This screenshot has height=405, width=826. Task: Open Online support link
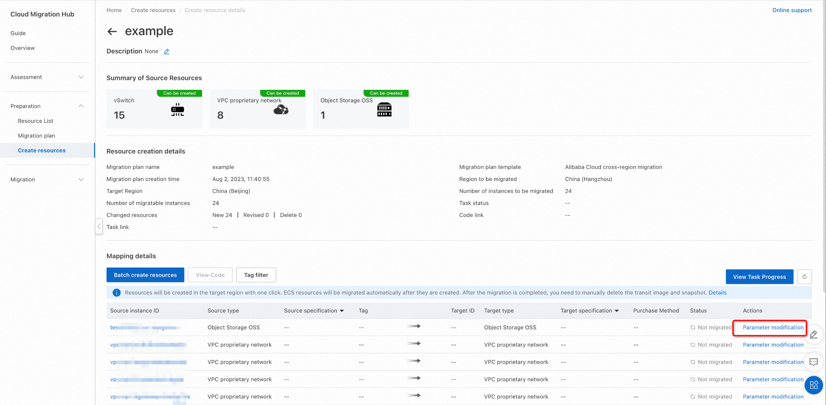[792, 10]
